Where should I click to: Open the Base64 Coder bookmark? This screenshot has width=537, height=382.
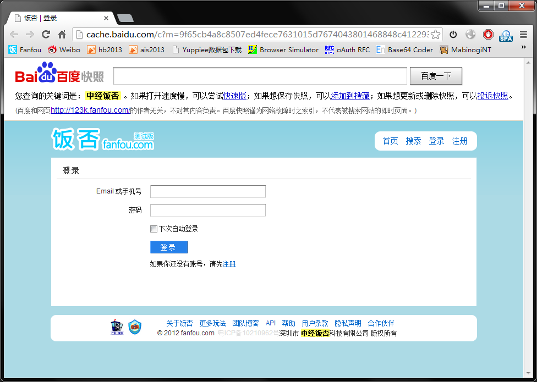404,50
